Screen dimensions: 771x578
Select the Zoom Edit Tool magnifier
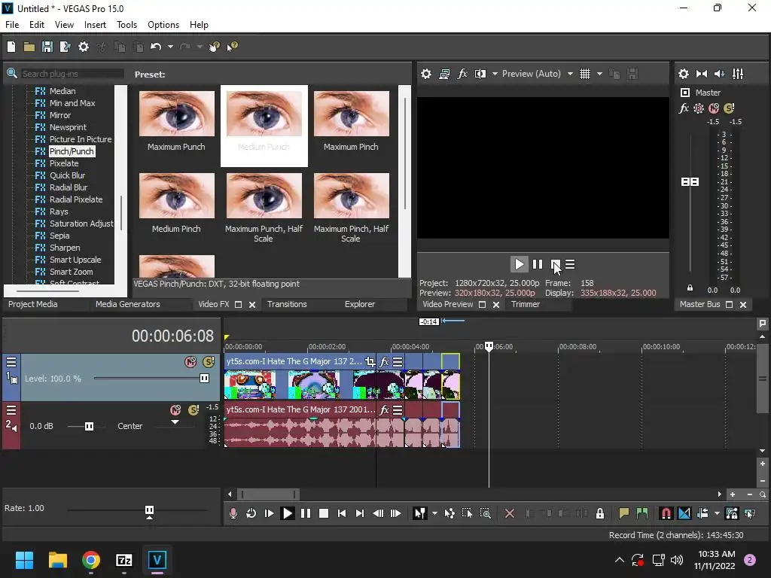(x=486, y=513)
